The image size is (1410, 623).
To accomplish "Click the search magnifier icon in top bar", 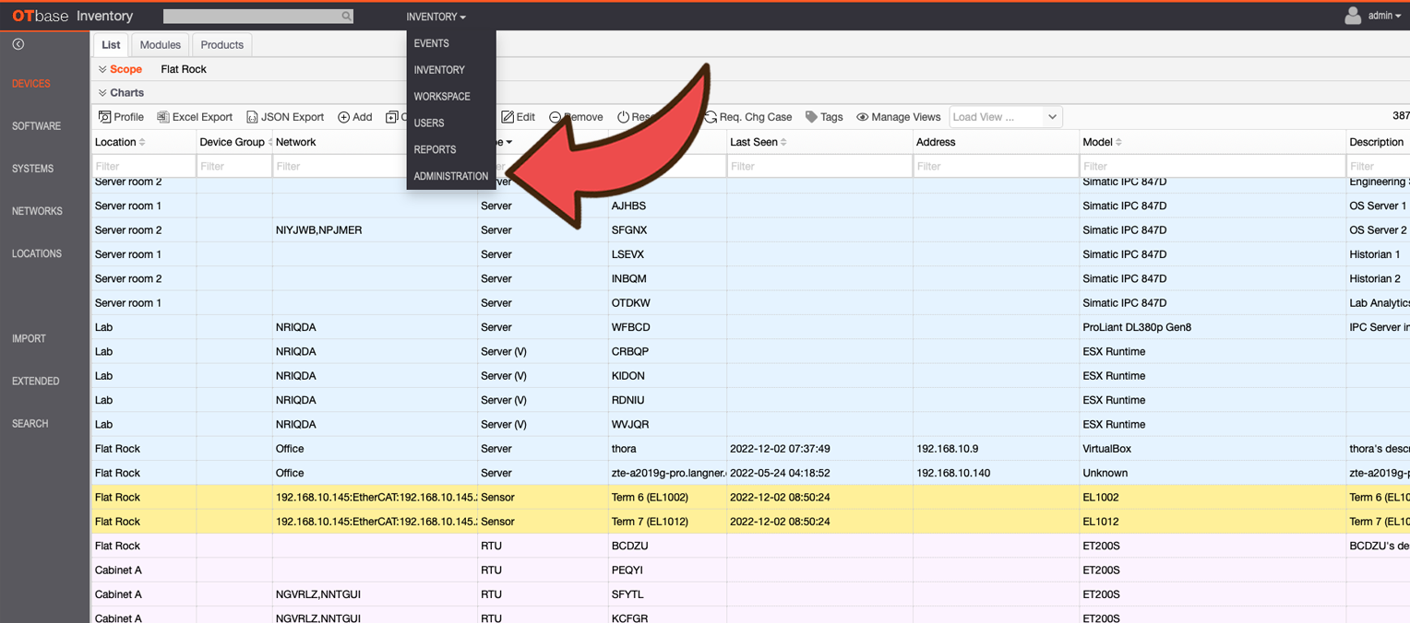I will pos(346,17).
